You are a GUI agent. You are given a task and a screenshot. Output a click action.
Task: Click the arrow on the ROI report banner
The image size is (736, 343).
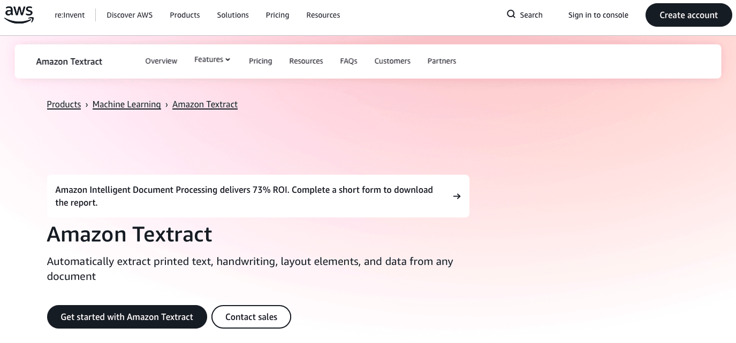(457, 196)
